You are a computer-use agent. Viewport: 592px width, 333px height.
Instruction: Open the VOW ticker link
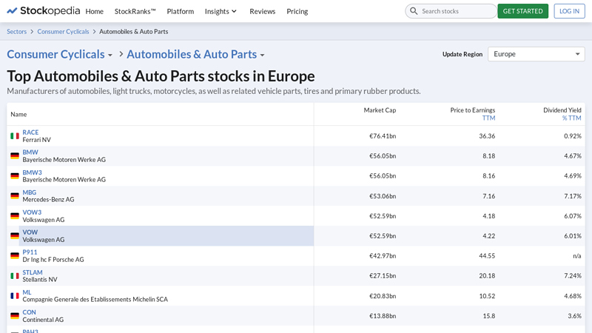coord(30,232)
